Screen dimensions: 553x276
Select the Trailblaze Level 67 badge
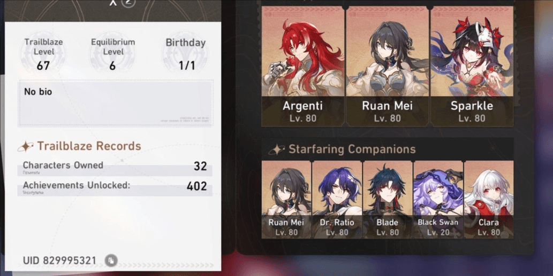(43, 54)
